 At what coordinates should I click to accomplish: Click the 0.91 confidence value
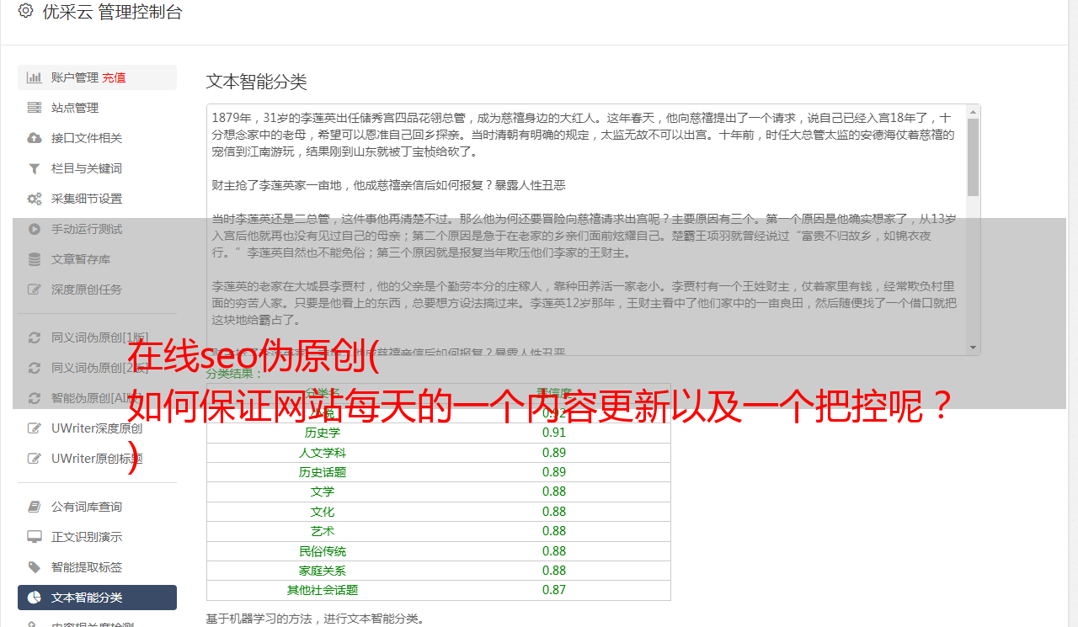tap(554, 433)
